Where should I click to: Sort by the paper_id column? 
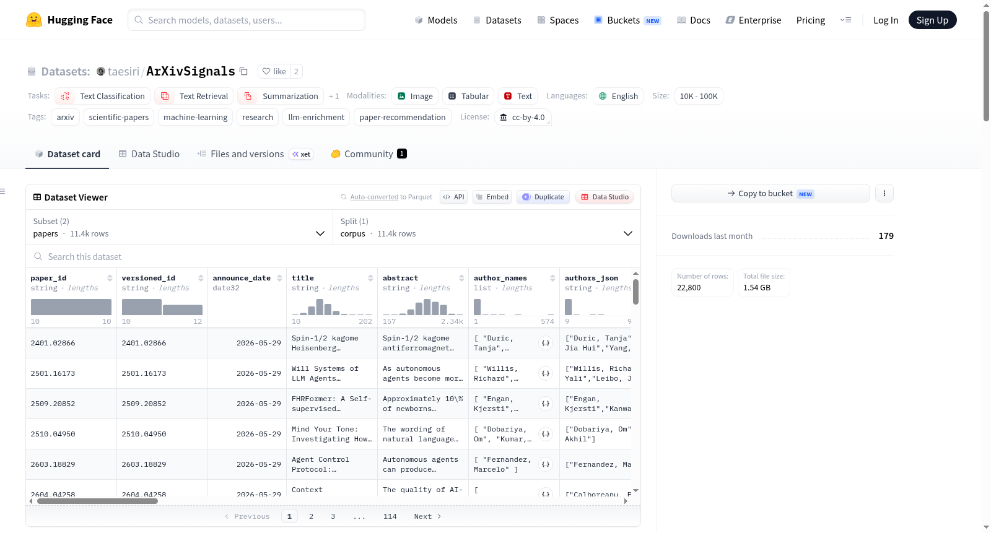tap(110, 278)
